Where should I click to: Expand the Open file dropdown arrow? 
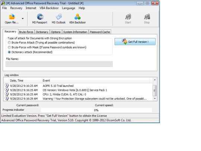coord(23,19)
